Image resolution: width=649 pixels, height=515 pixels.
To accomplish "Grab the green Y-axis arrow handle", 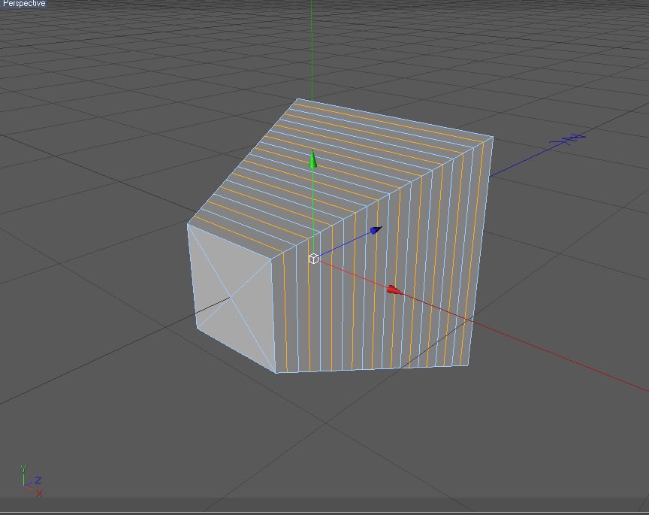I will (313, 159).
